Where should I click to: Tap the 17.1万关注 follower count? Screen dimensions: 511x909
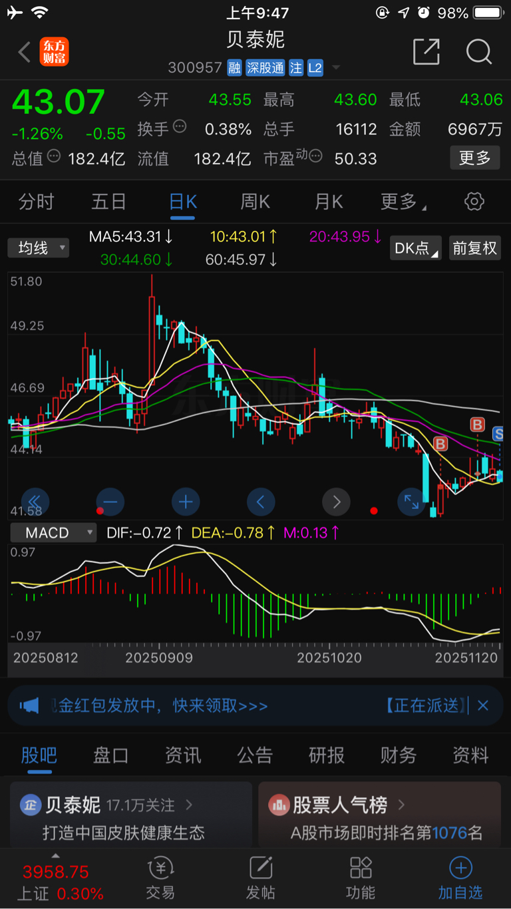tap(140, 805)
